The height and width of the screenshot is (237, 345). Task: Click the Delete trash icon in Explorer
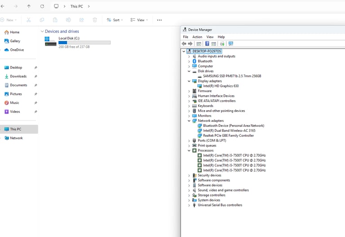tap(95, 20)
